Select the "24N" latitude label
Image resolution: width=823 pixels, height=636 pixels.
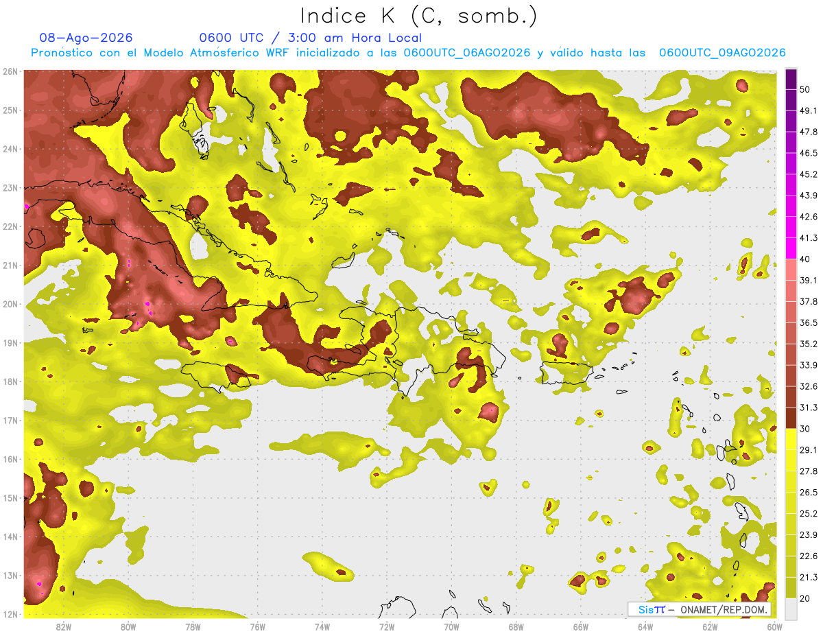tap(10, 149)
